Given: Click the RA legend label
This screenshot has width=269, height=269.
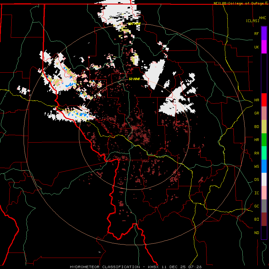Looking at the screenshot, I should coord(256,153).
